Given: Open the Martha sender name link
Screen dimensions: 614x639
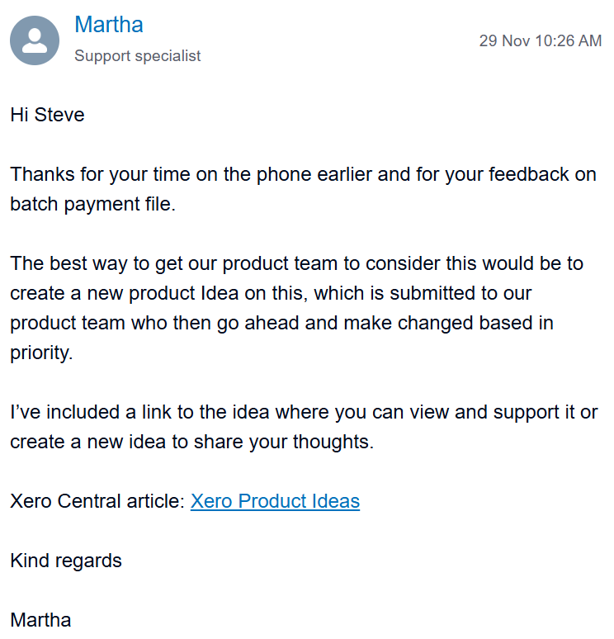Looking at the screenshot, I should point(109,25).
